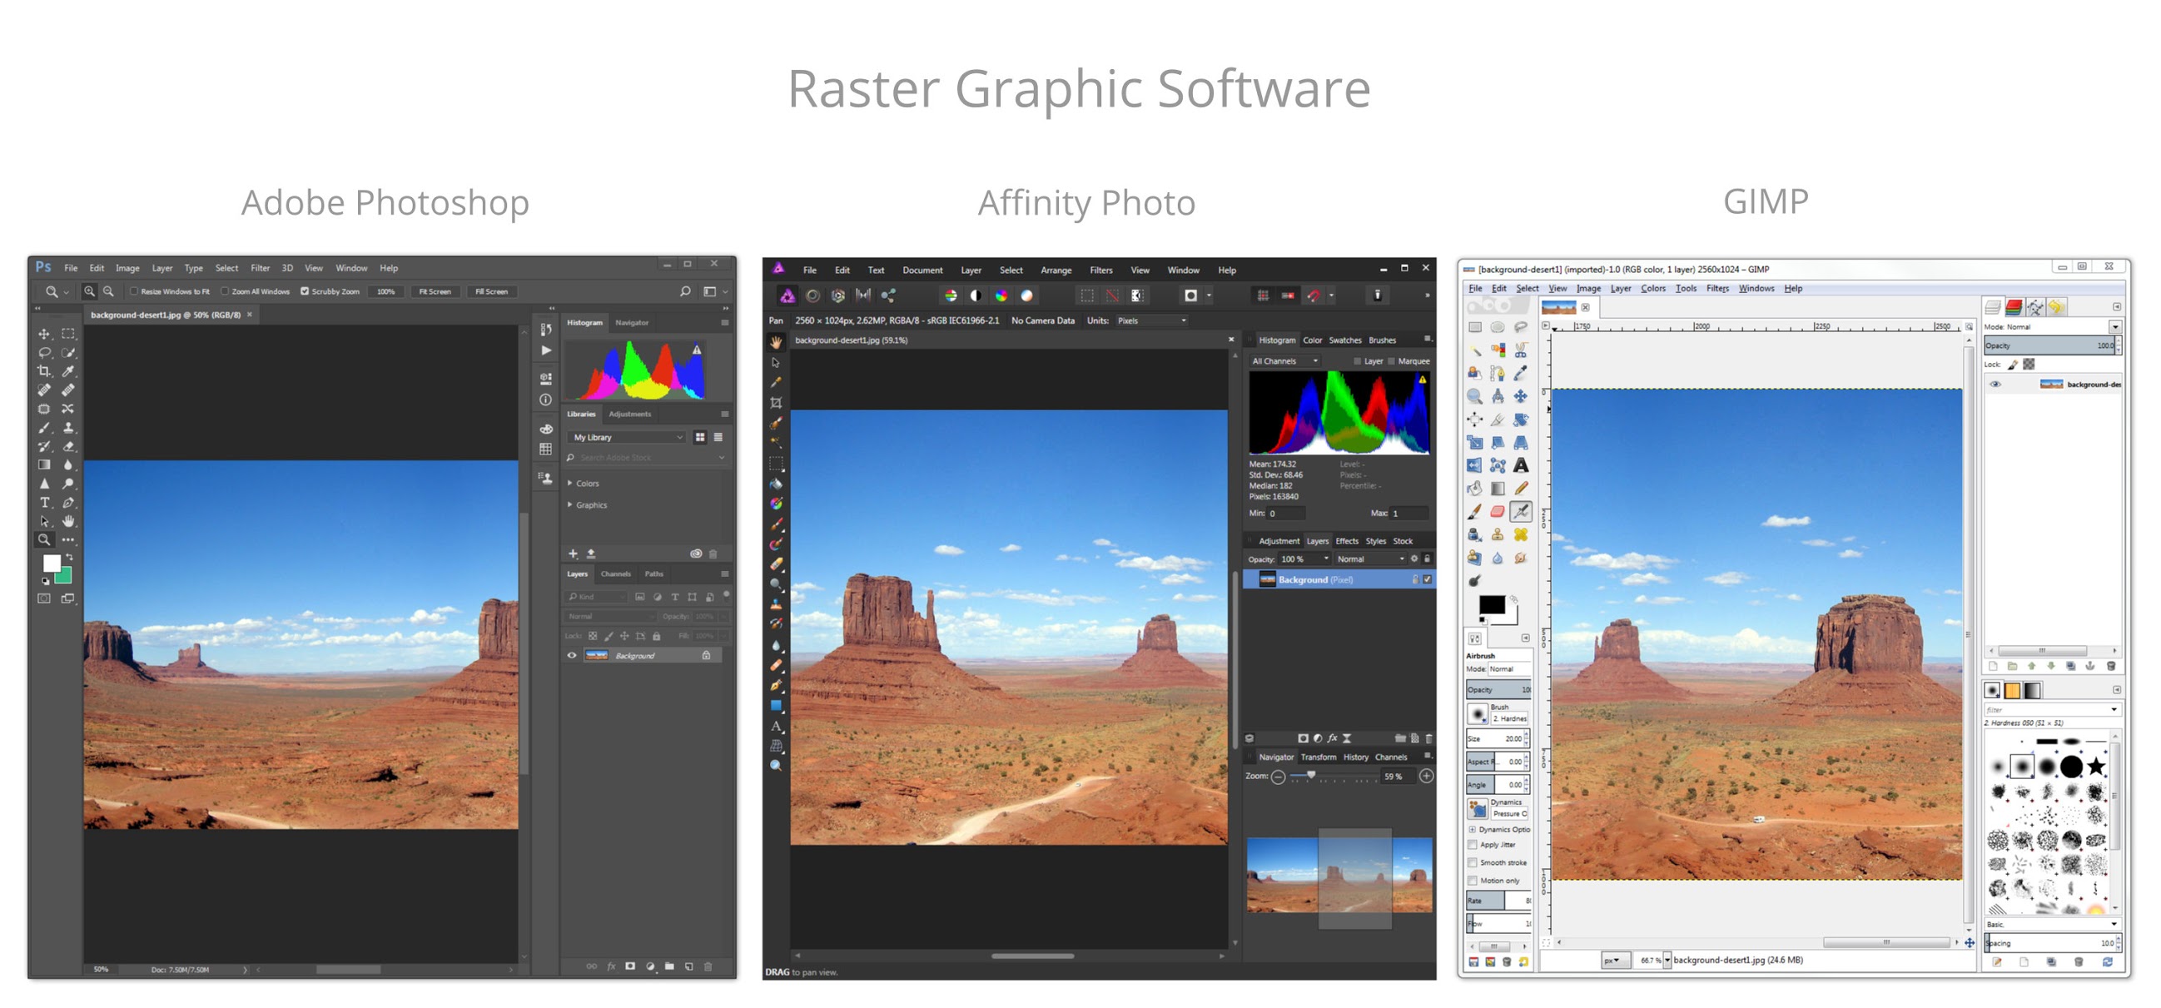The height and width of the screenshot is (1008, 2161).
Task: Pick the Eraser tool in GIMP
Action: (x=1498, y=512)
